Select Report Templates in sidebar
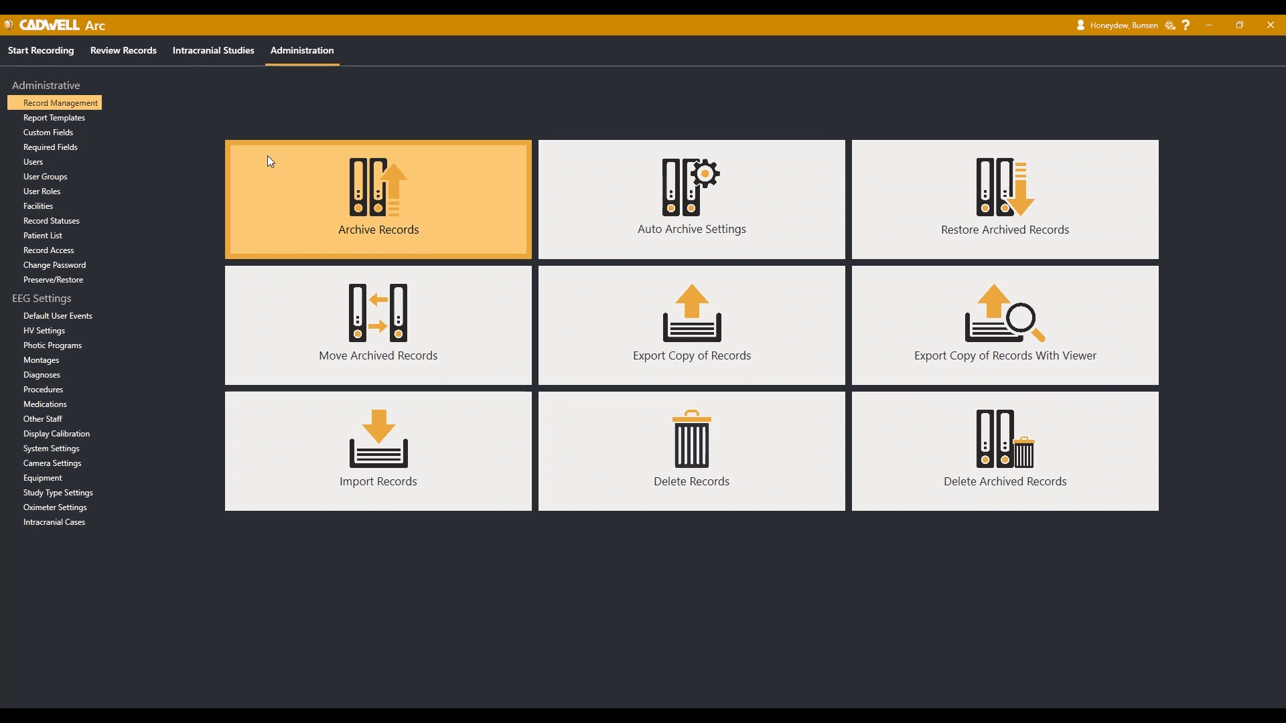The width and height of the screenshot is (1286, 723). tap(54, 118)
